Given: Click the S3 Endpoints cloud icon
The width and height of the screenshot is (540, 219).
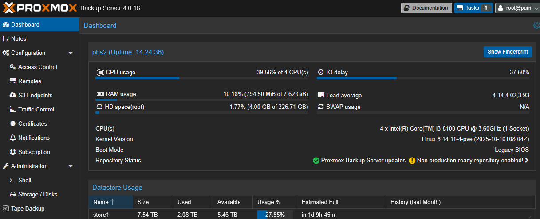Looking at the screenshot, I should point(13,96).
